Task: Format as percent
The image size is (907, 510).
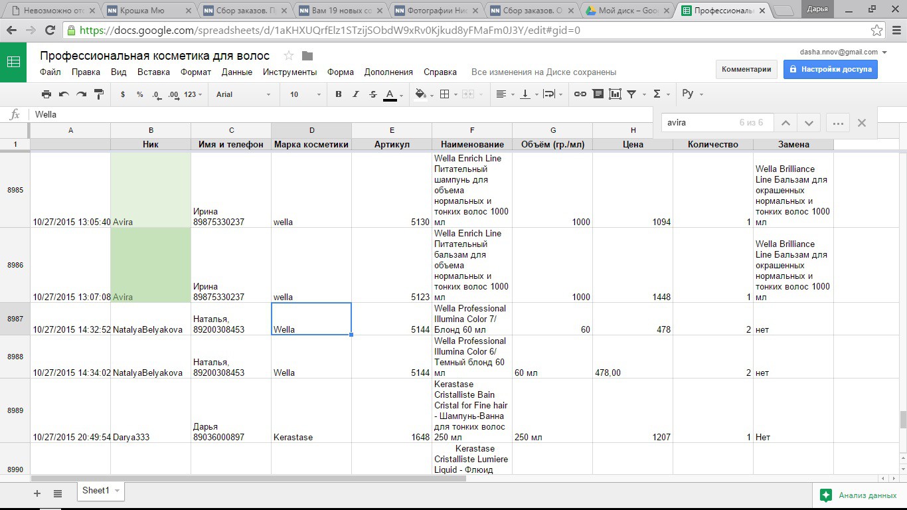Action: coord(140,94)
